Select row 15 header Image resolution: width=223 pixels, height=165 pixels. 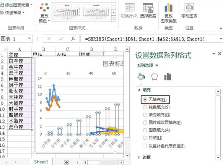pos(3,139)
